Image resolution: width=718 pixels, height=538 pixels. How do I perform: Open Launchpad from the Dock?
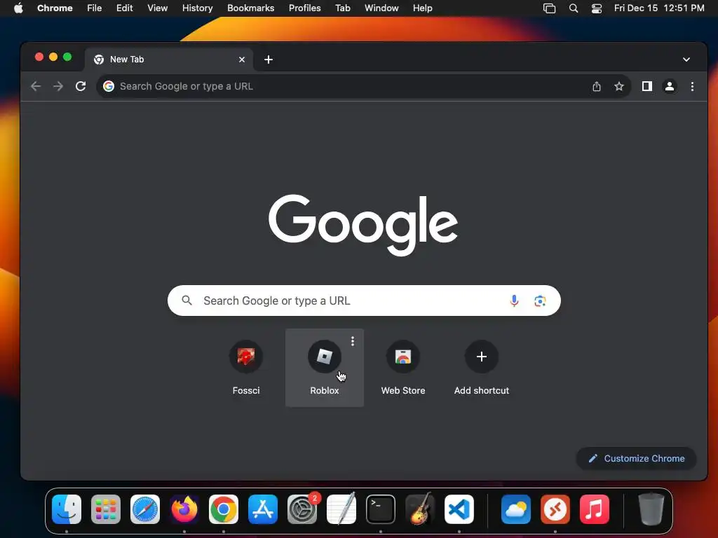pos(106,509)
